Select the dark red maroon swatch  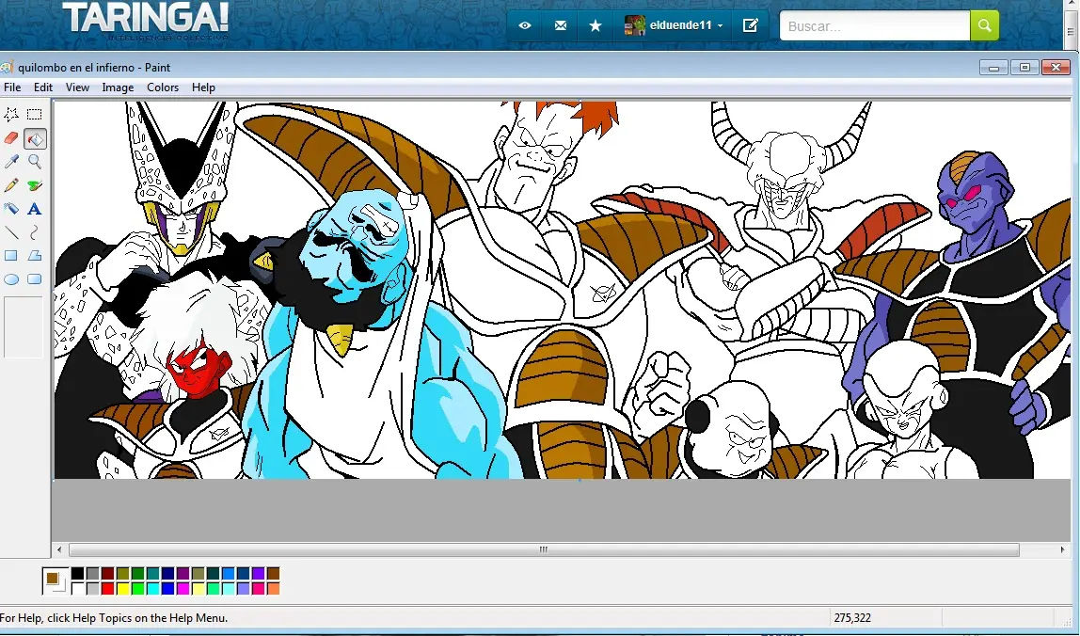[x=107, y=573]
